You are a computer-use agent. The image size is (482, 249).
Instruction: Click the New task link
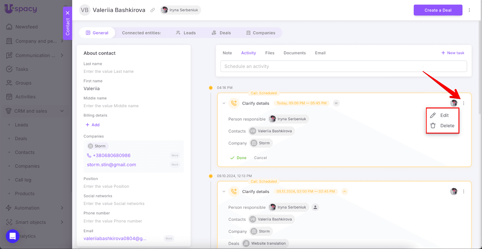tap(453, 53)
